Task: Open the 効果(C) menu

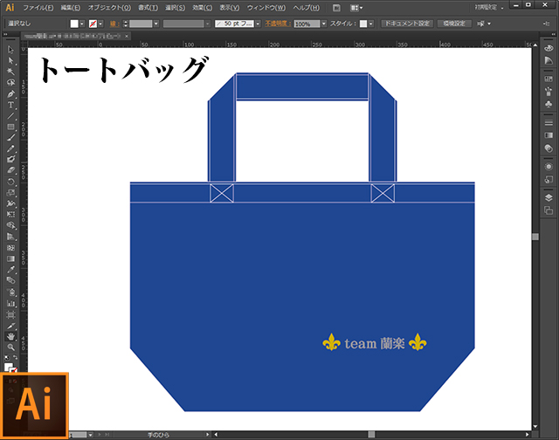Action: tap(202, 8)
